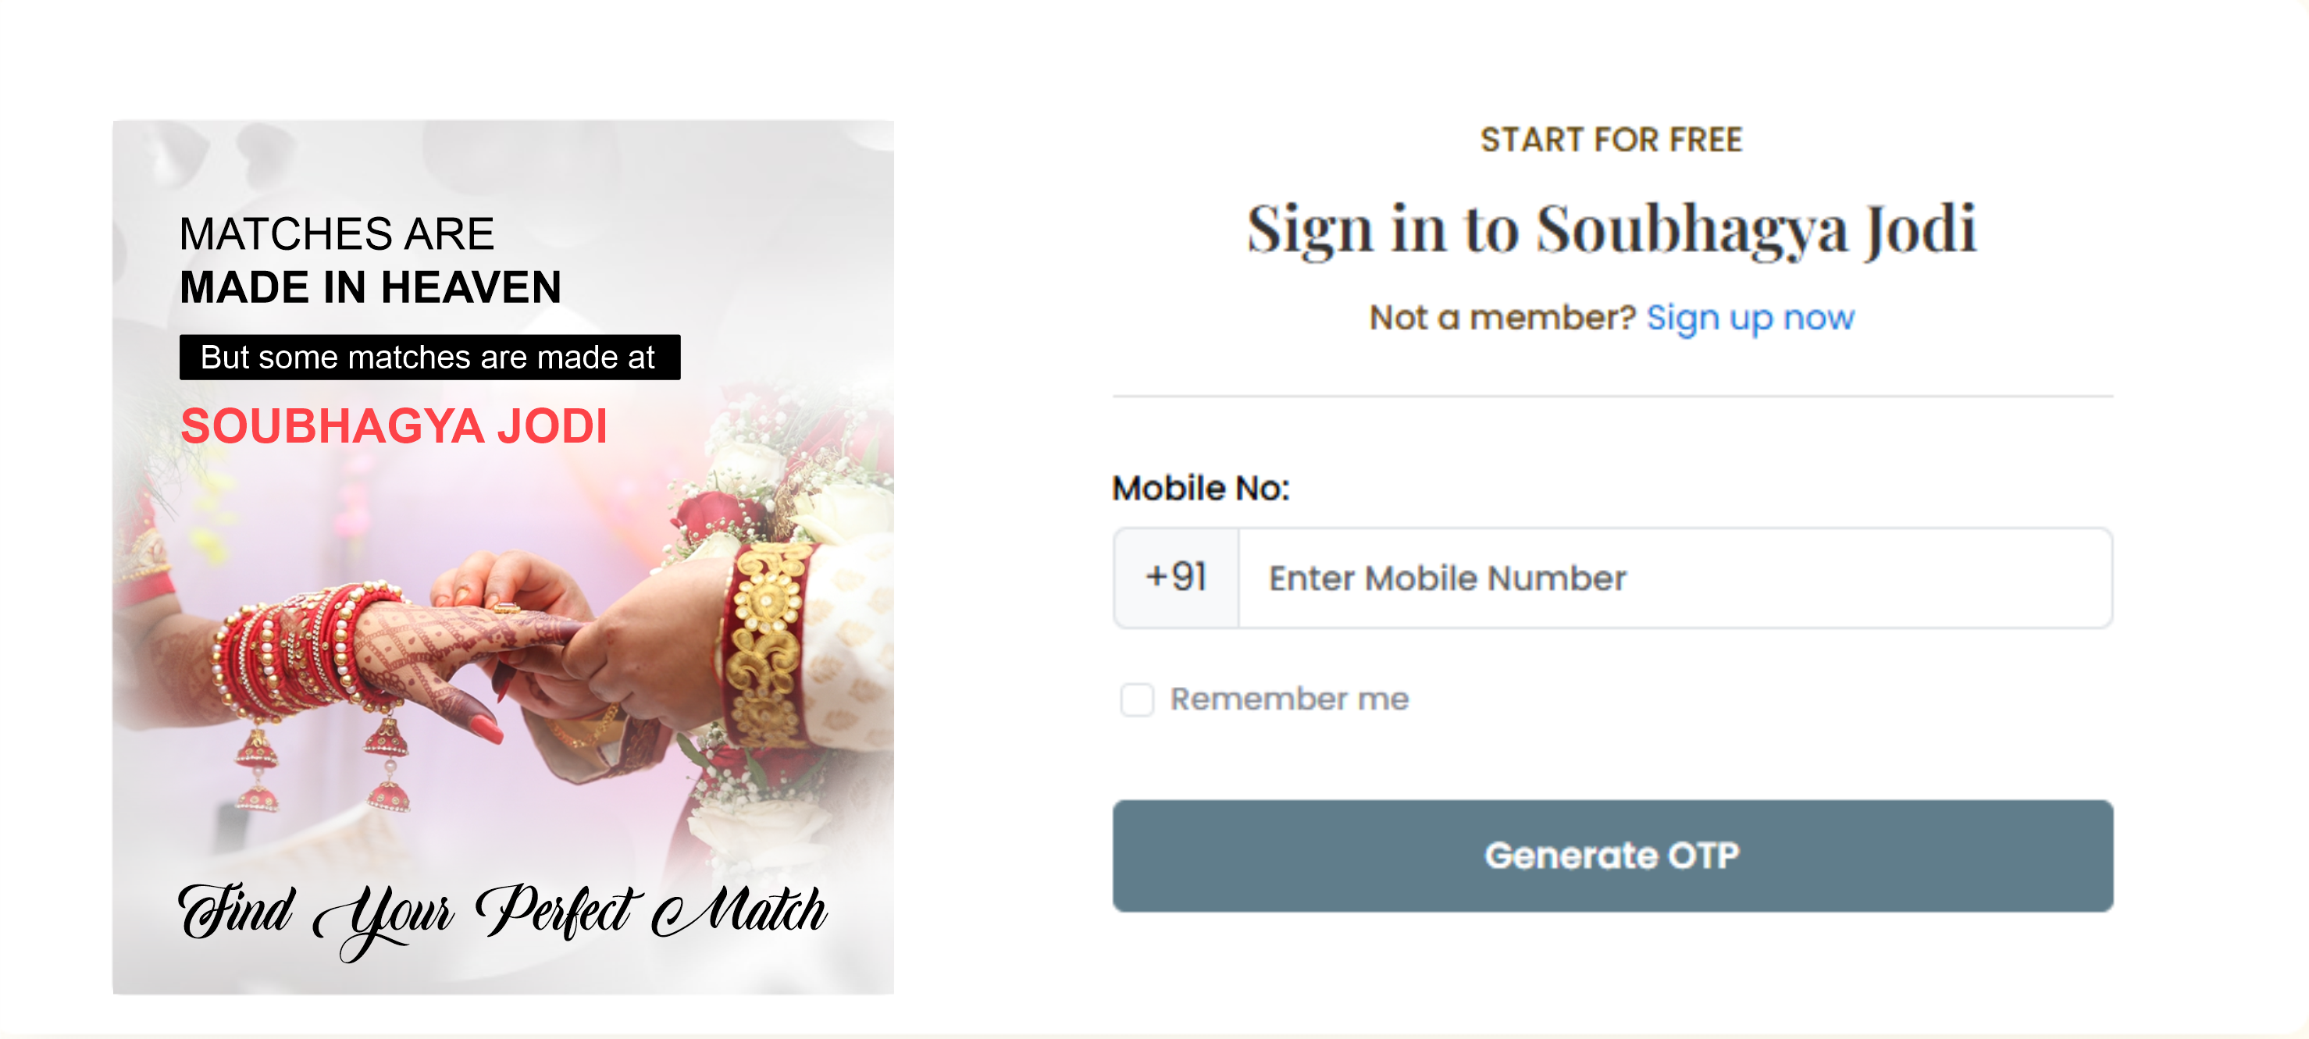Click the "Sign up now" link
Screen dimensions: 2309x1039
1750,318
